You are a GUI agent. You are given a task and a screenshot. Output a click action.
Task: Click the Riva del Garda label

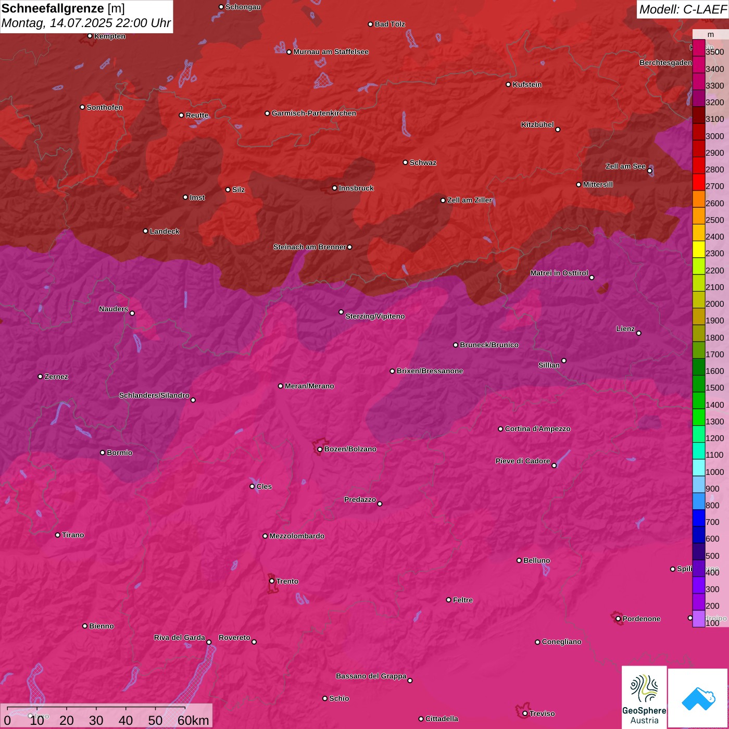click(180, 637)
